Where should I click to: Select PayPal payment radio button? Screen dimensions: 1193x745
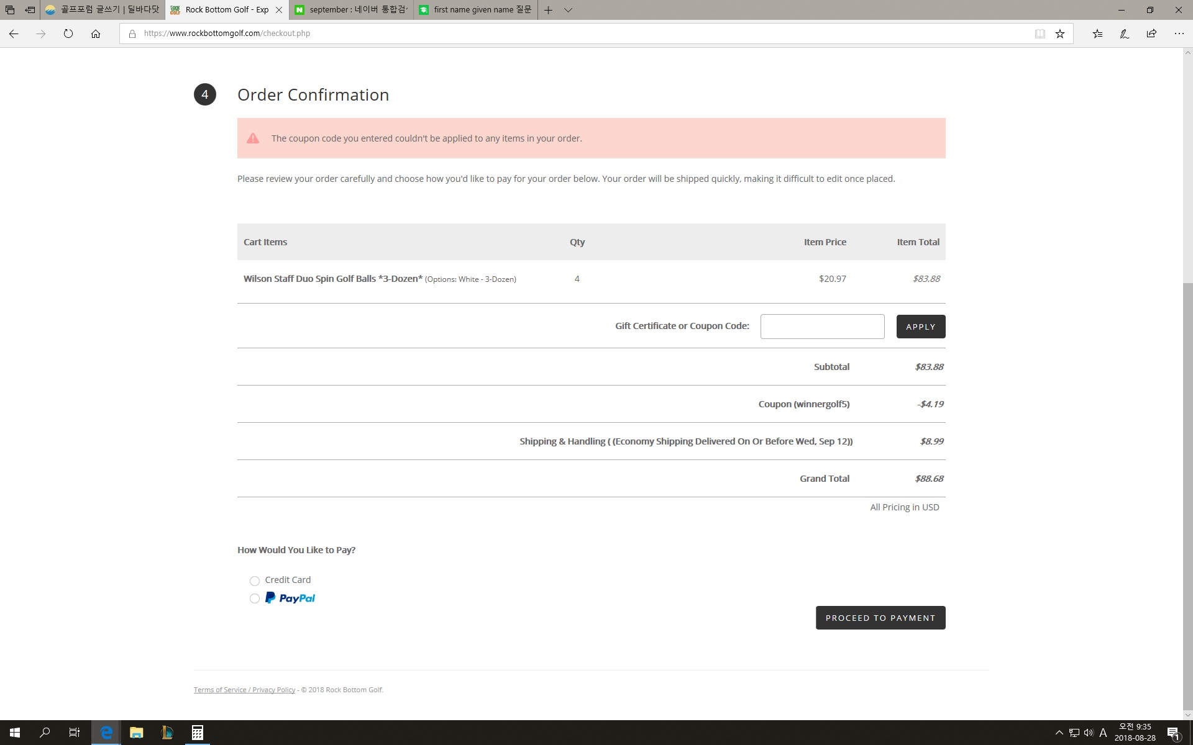tap(255, 598)
